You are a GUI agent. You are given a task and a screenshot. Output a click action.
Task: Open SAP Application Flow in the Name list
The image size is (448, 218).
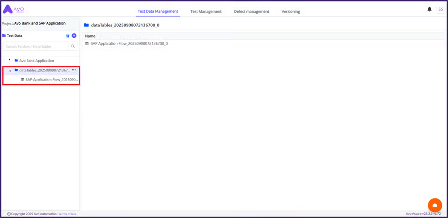coord(129,44)
